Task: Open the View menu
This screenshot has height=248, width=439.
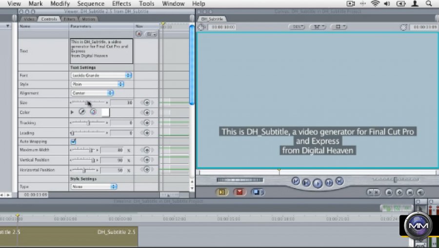Action: point(14,3)
